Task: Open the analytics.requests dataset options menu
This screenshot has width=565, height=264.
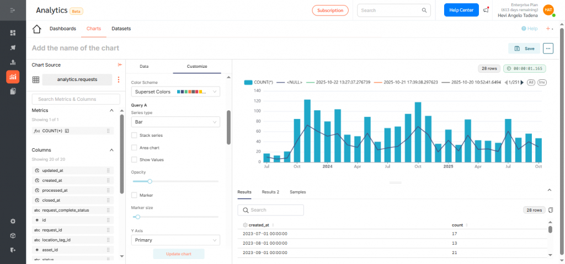Action: pos(118,79)
